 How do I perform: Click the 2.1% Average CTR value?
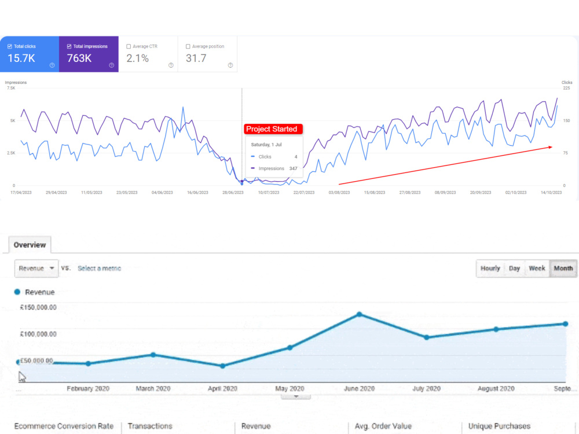point(138,58)
